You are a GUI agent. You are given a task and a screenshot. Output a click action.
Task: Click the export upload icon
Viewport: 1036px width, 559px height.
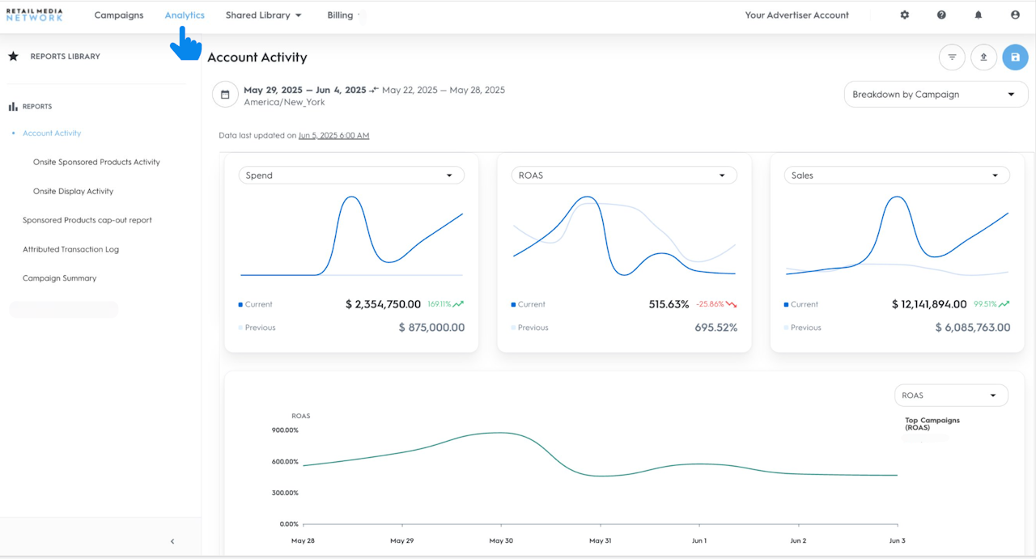(x=983, y=57)
